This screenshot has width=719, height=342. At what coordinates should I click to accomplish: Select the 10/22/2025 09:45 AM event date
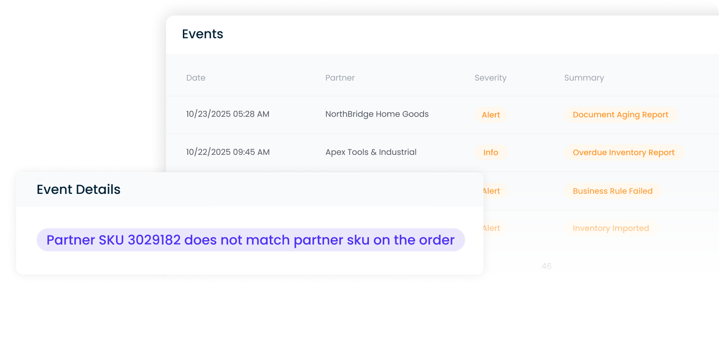coord(228,152)
